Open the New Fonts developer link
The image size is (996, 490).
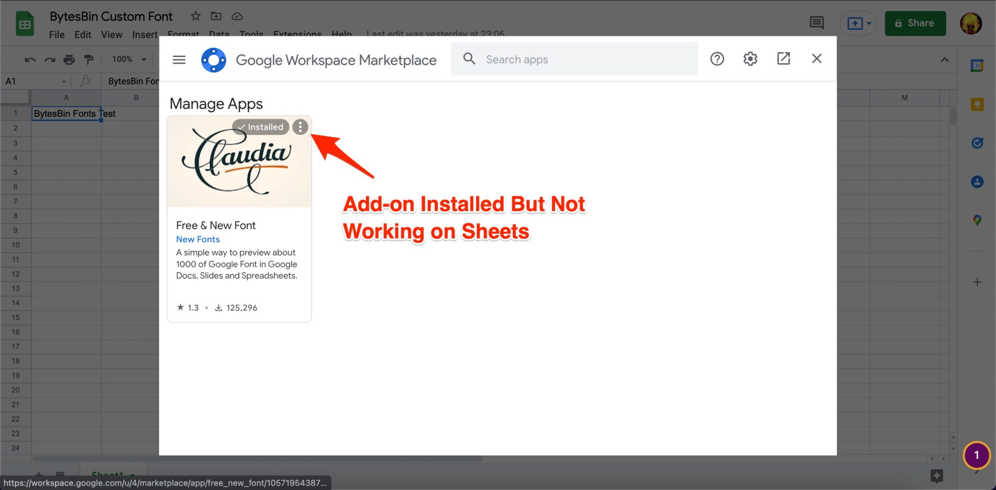click(x=197, y=239)
